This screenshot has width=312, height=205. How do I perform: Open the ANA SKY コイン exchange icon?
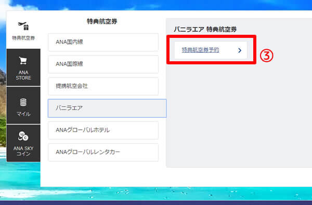[x=23, y=136]
